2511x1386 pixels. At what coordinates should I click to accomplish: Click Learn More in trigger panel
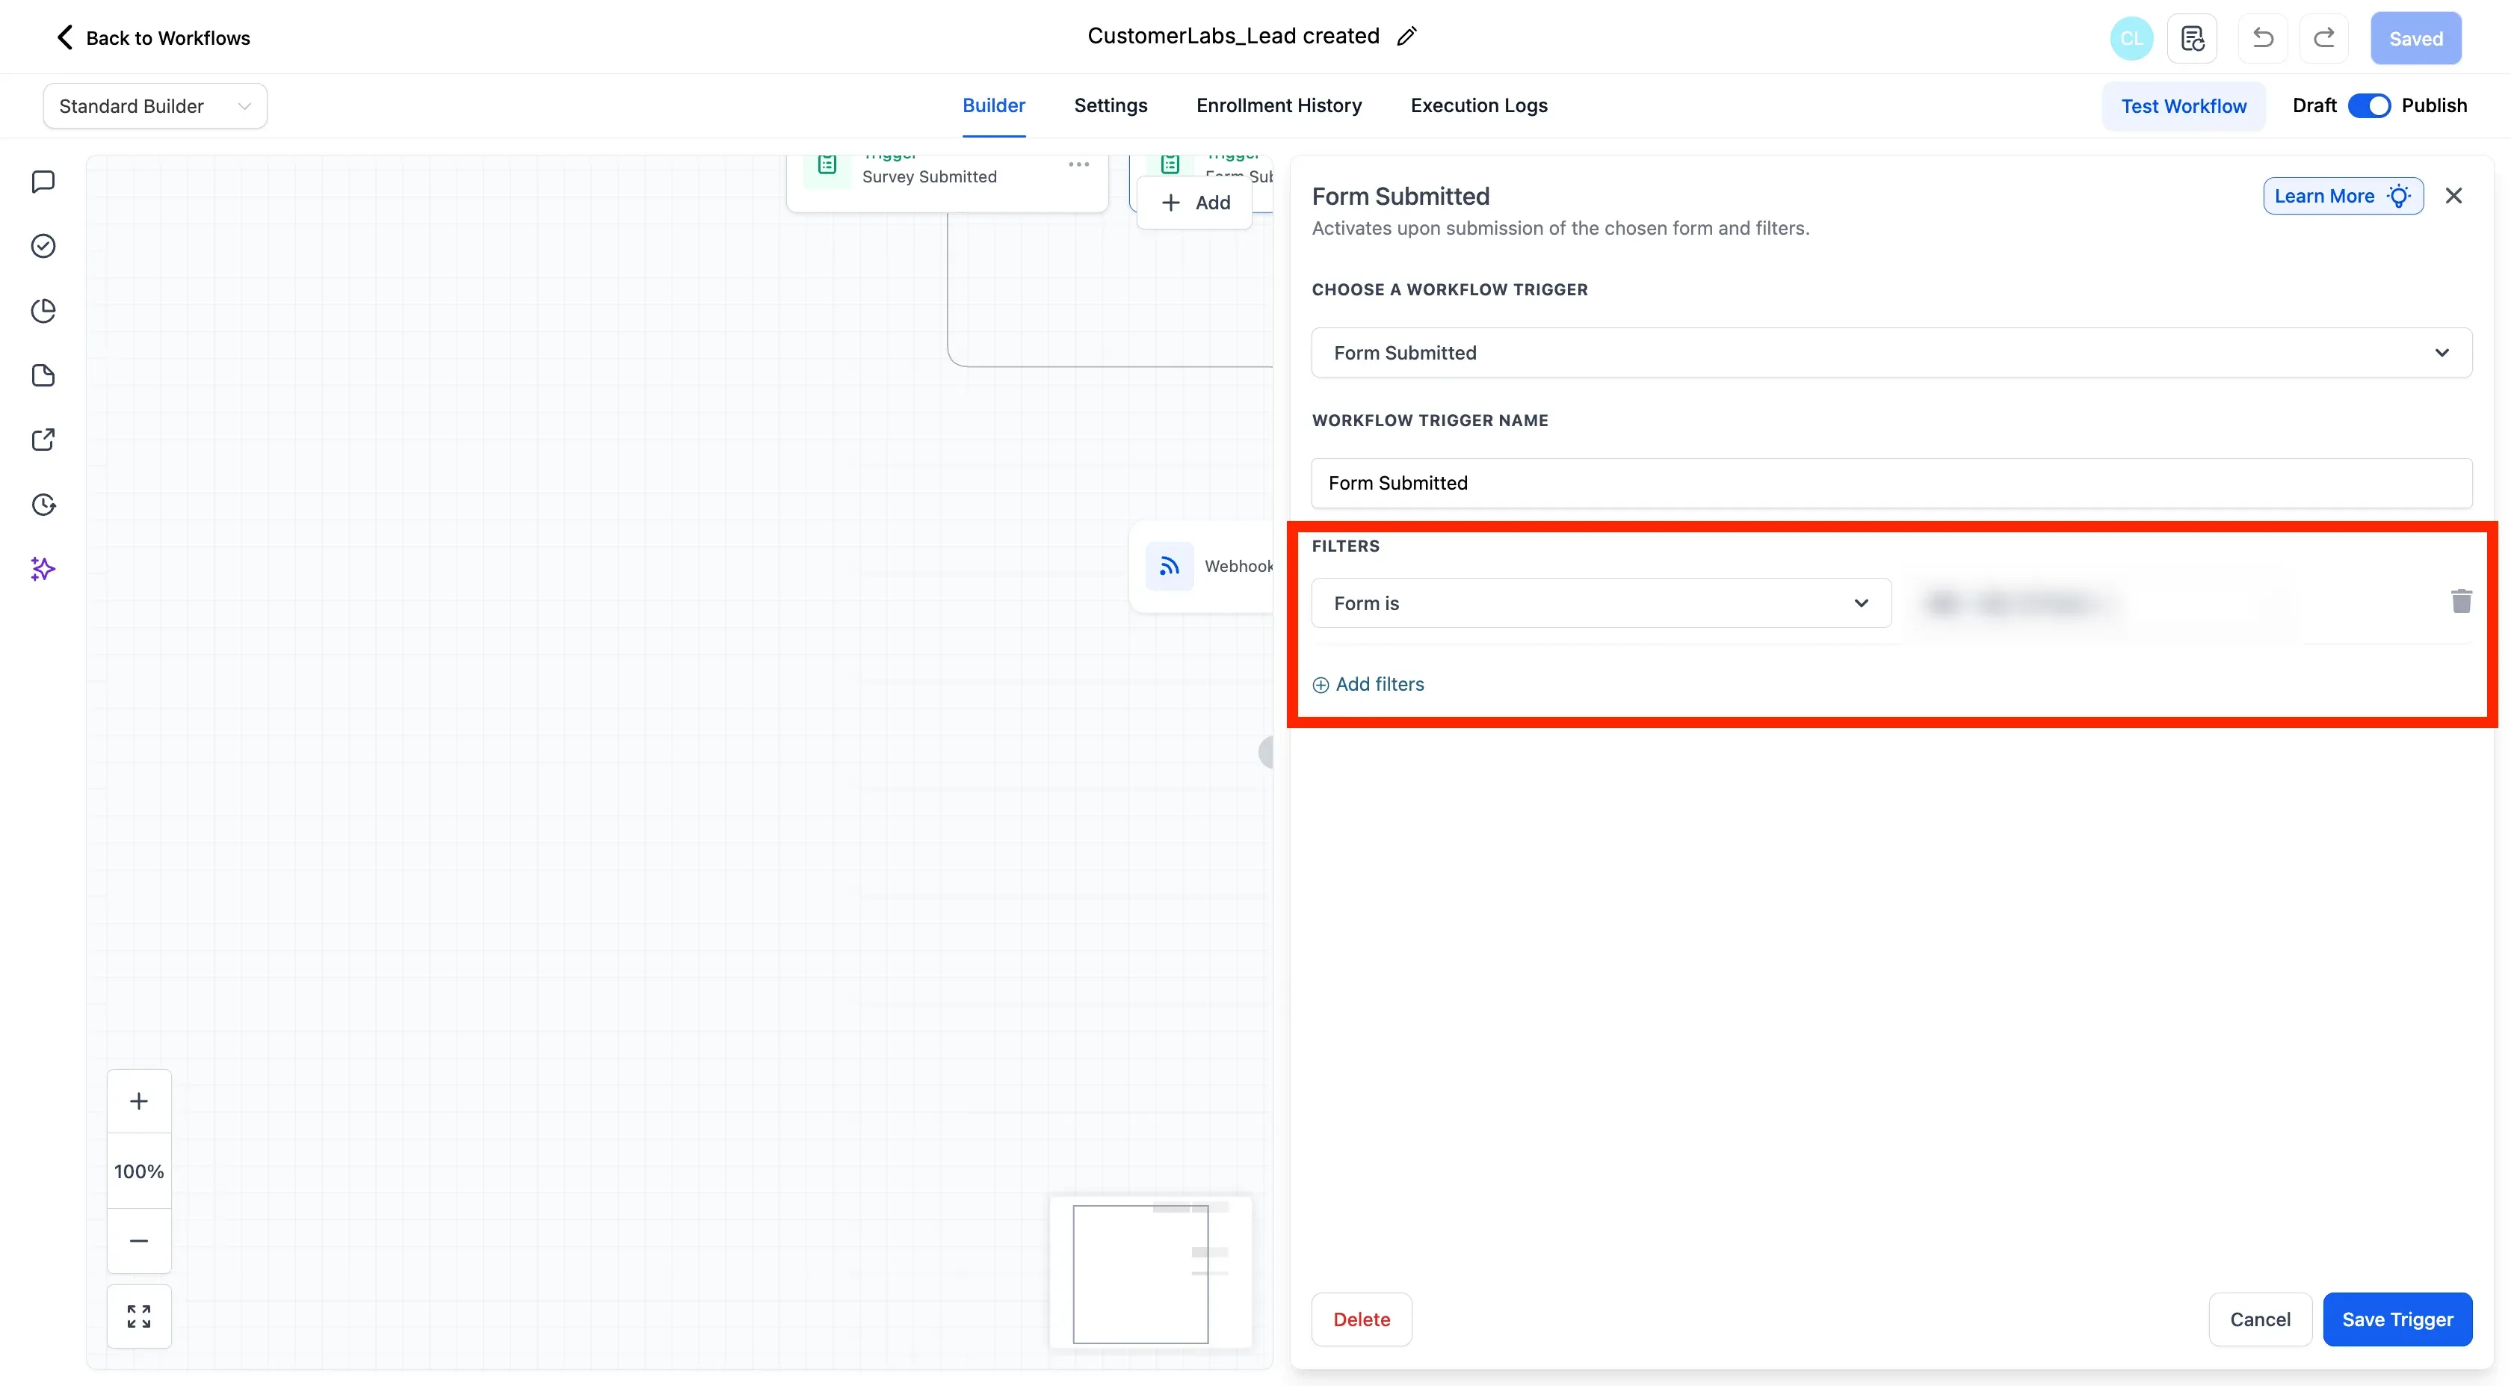point(2342,196)
